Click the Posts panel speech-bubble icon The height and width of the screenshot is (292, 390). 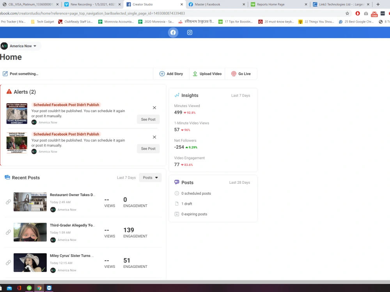coord(177,182)
